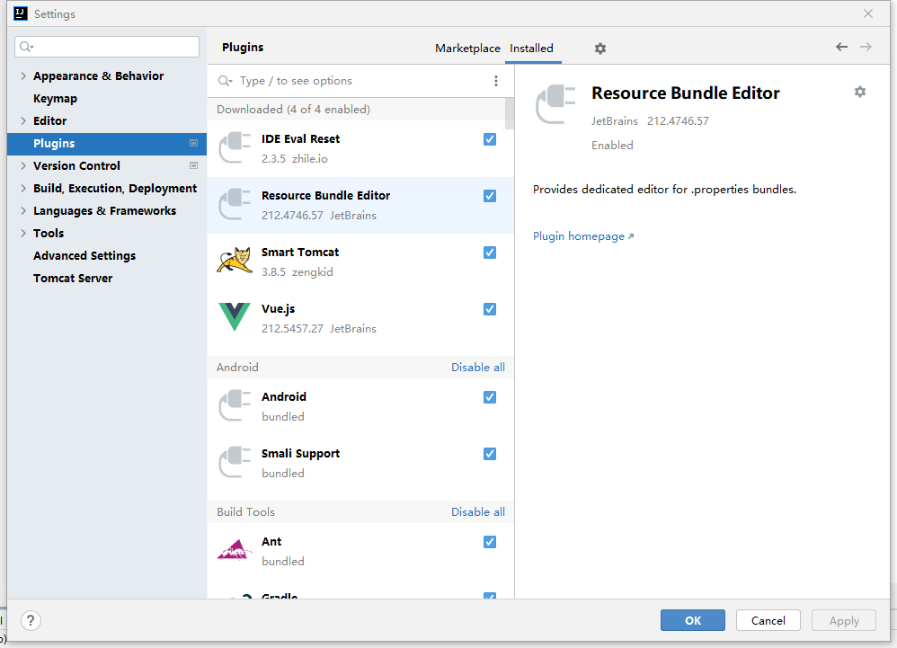Click the gear icon for Resource Bundle Editor details
This screenshot has height=648, width=897.
(x=860, y=92)
